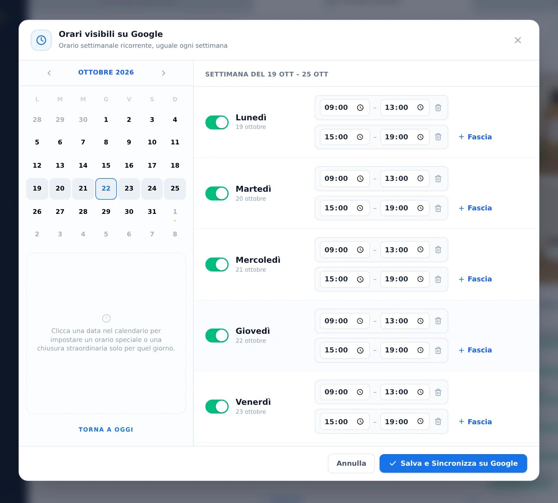Open clock picker for Lunedì 09:00 start

(360, 108)
